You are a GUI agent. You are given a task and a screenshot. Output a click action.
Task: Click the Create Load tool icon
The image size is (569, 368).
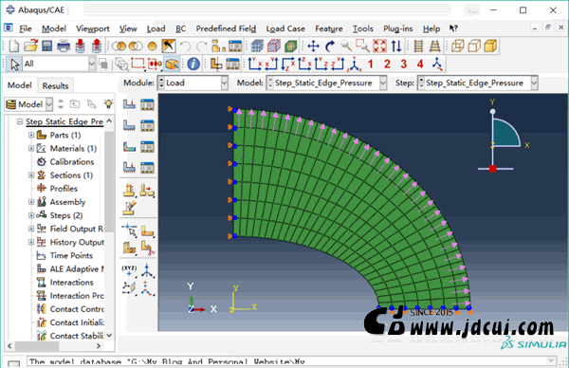click(129, 104)
